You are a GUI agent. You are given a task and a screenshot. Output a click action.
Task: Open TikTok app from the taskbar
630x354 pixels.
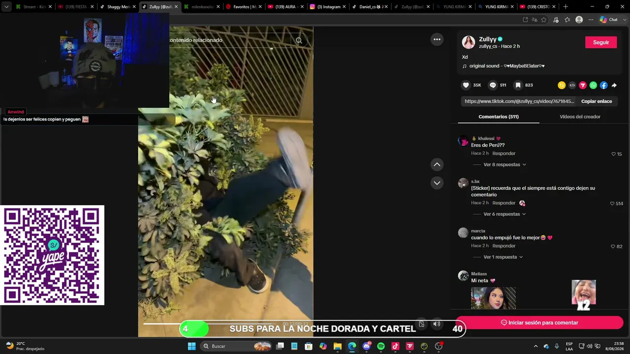pos(395,346)
